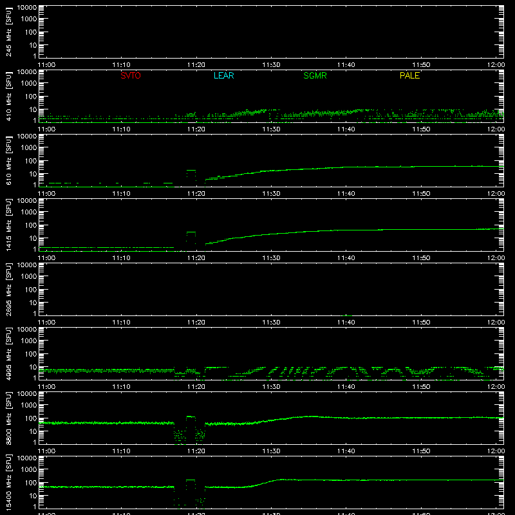Click the 11:40 tick under the 410 MHz panel
The height and width of the screenshot is (515, 515).
pos(346,129)
